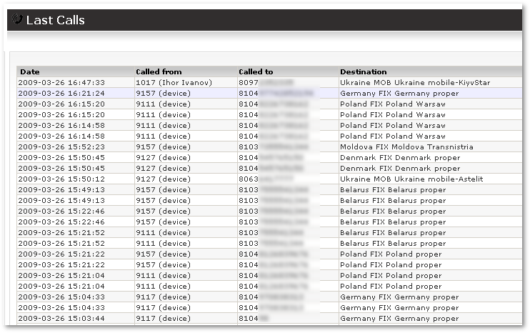Sort by the Destination column header
This screenshot has height=333, width=530.
364,71
